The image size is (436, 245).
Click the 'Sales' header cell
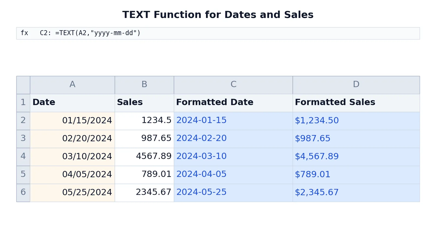(x=144, y=103)
